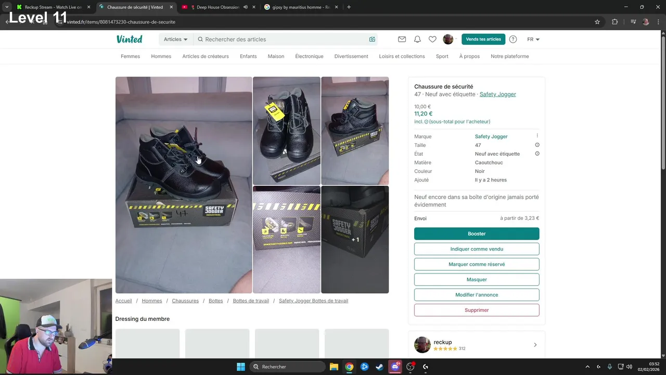Open Discord from taskbar

pos(395,367)
